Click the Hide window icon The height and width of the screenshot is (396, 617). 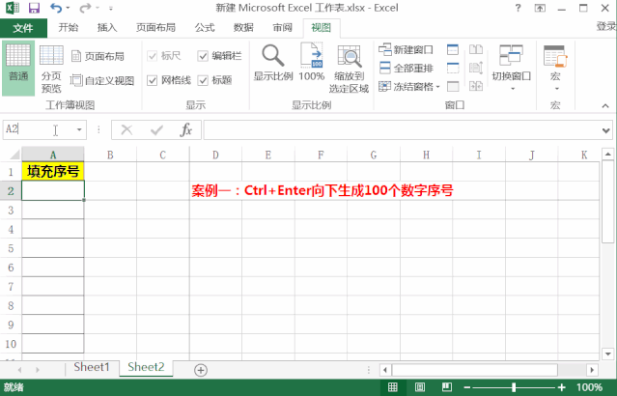[453, 69]
